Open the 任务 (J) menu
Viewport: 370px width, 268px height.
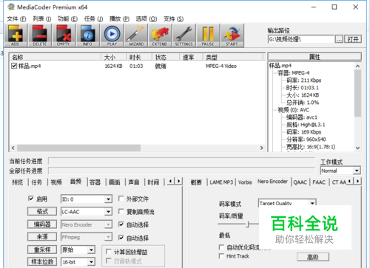pyautogui.click(x=93, y=19)
